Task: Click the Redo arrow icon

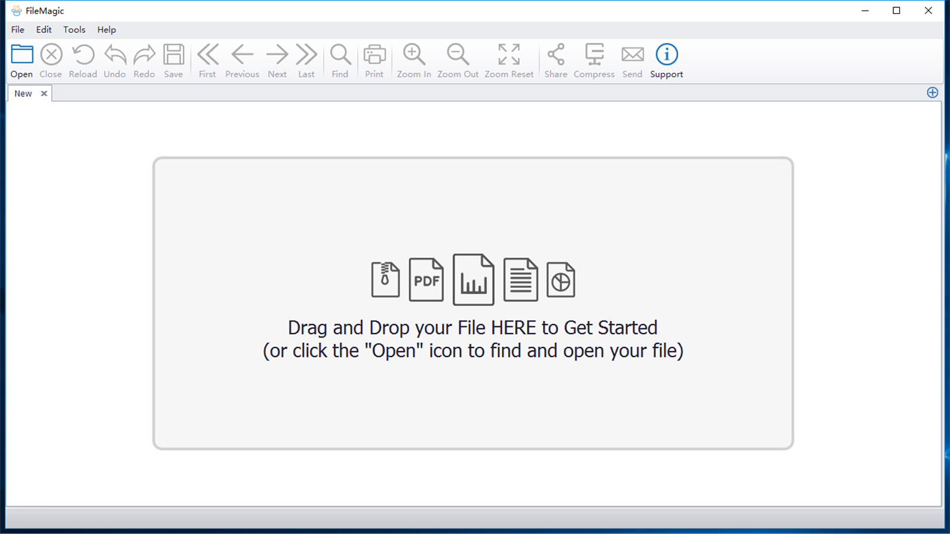Action: click(144, 55)
